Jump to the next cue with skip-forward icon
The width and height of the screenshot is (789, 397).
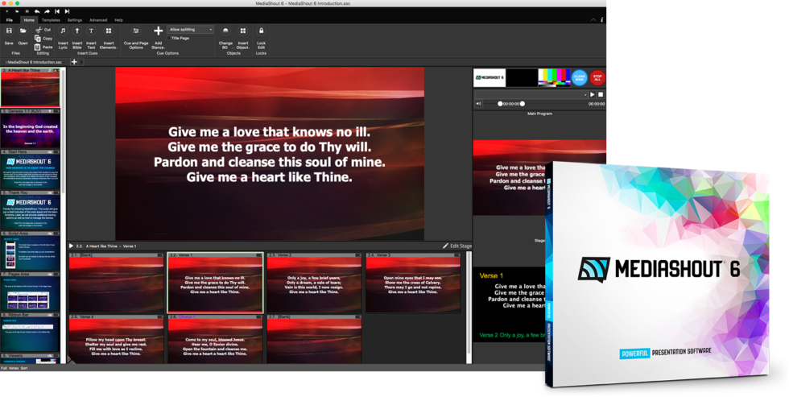[x=67, y=11]
